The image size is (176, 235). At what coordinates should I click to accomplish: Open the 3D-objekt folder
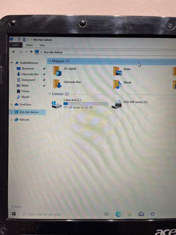point(57,71)
